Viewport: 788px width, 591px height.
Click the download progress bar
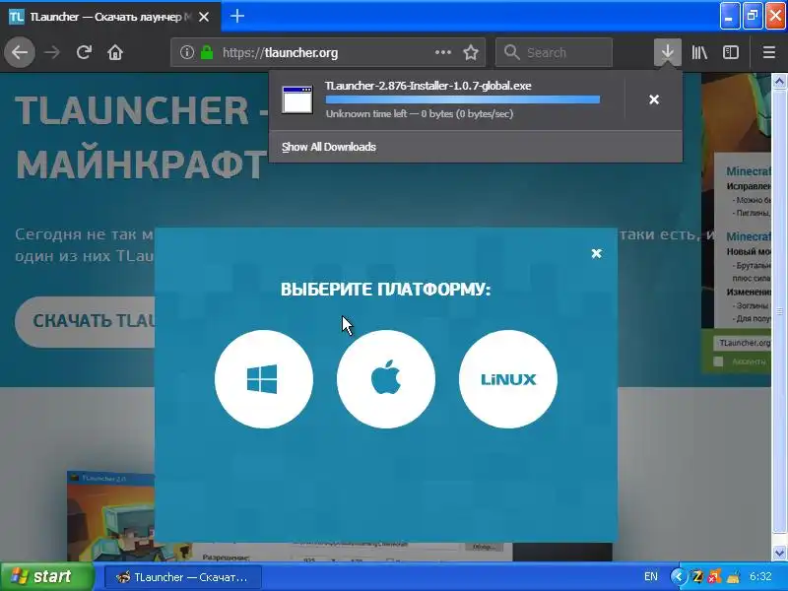point(462,99)
